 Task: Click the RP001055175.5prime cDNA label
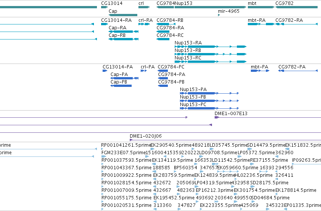coord(126,198)
